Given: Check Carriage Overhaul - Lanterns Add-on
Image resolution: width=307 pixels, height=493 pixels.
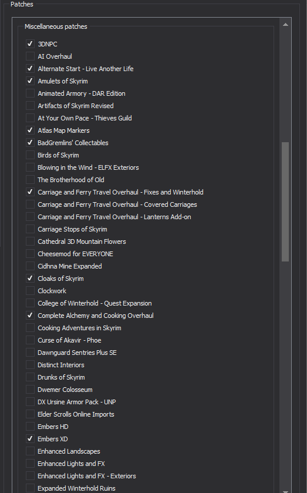Looking at the screenshot, I should tap(30, 217).
